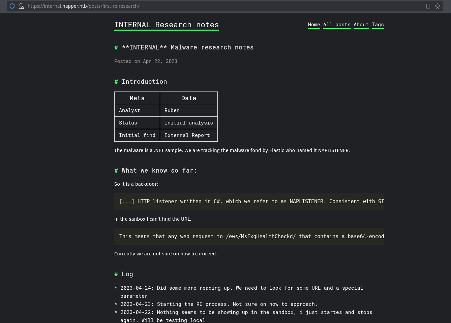Viewport: 451px width, 323px height.
Task: Click the What we know so far heading
Action: click(x=155, y=171)
